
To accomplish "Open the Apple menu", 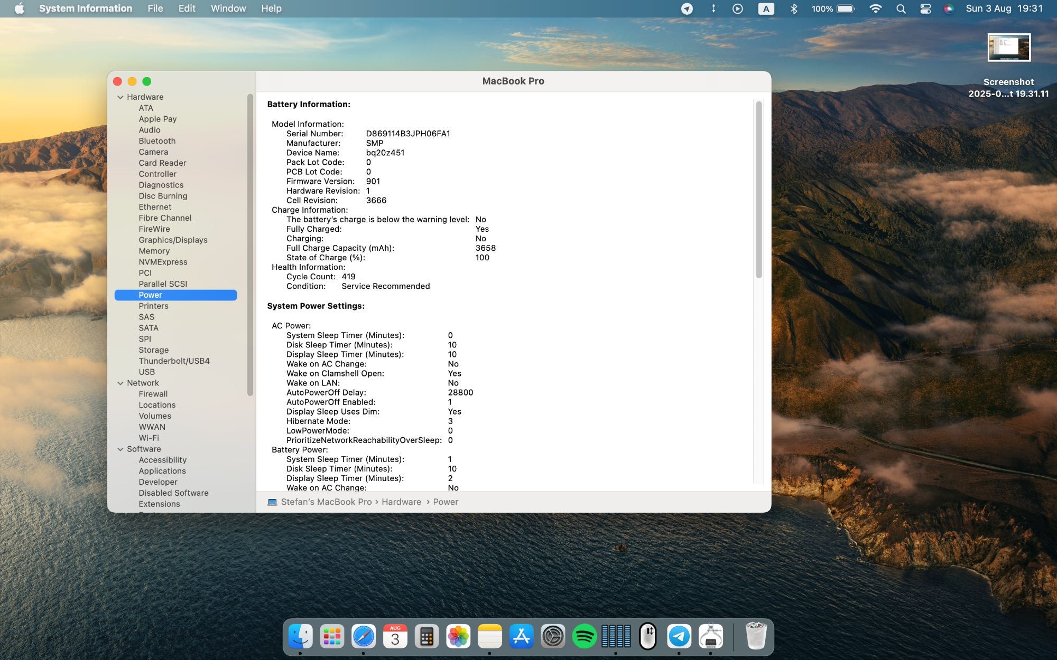I will click(20, 8).
